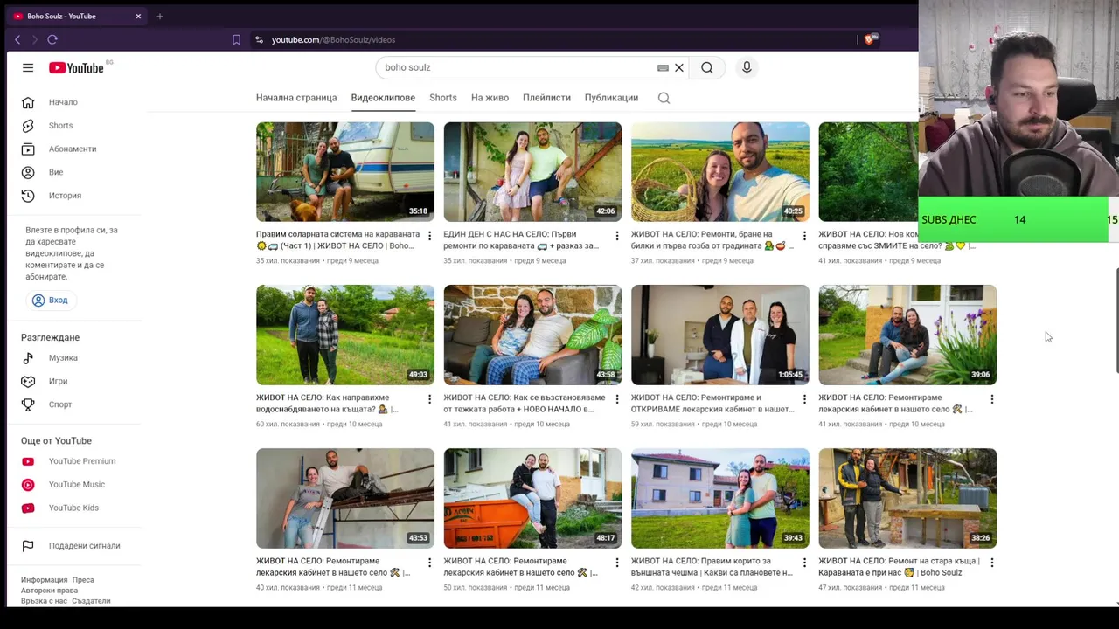Viewport: 1119px width, 629px height.
Task: Open the YouTube Music icon
Action: tap(28, 485)
